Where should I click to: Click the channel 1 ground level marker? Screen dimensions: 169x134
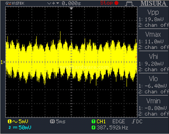(x=3, y=62)
